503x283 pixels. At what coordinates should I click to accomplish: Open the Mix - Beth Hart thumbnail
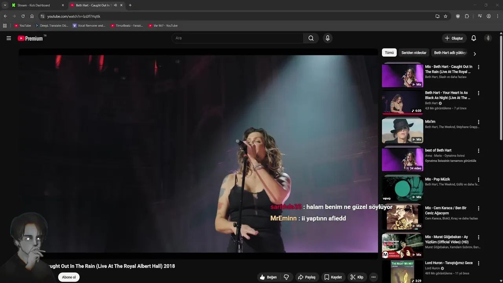point(402,75)
